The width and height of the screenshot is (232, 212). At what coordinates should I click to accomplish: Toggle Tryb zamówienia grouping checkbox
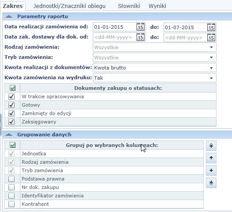point(11,170)
